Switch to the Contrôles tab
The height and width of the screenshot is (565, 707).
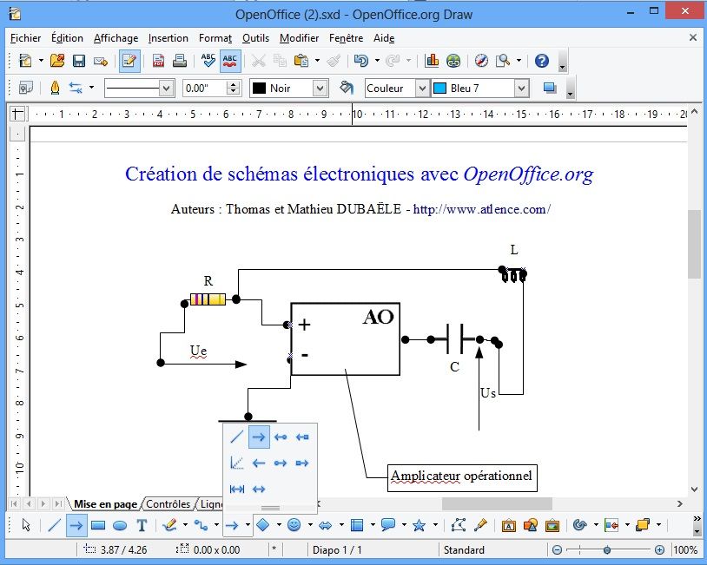[x=168, y=503]
